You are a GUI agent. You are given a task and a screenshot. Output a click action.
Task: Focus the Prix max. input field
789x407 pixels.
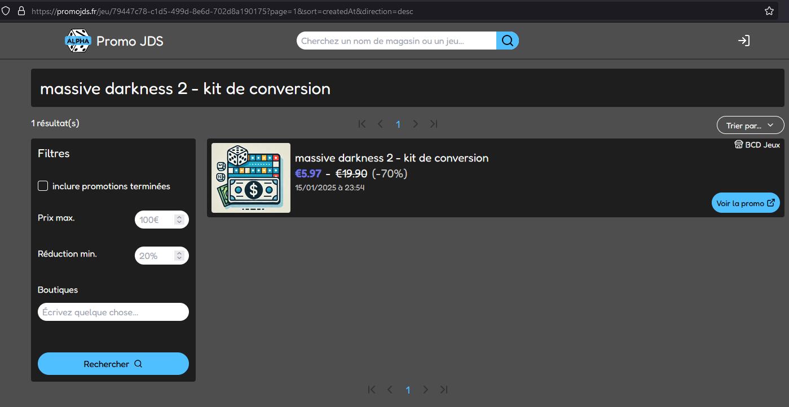(162, 220)
